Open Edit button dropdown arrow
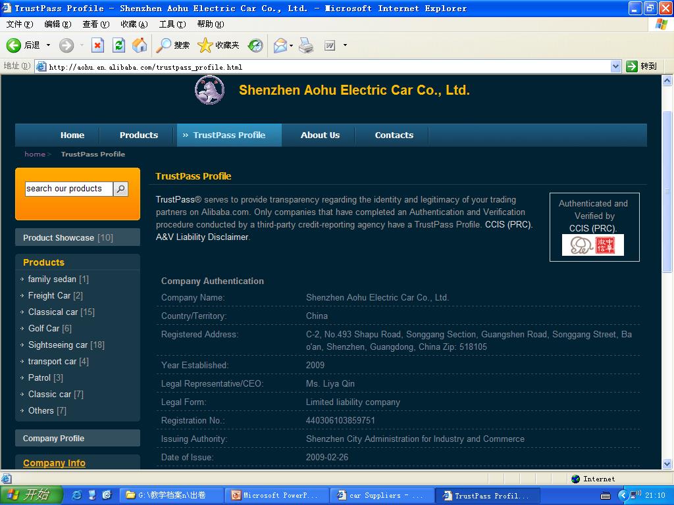This screenshot has height=505, width=674. tap(345, 45)
